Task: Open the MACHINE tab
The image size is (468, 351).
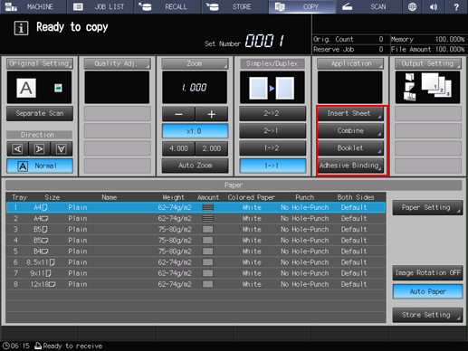Action: click(x=33, y=6)
